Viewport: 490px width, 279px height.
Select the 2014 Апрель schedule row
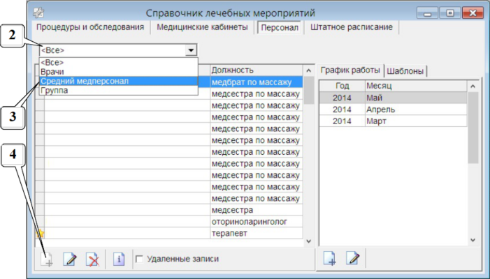coord(391,110)
